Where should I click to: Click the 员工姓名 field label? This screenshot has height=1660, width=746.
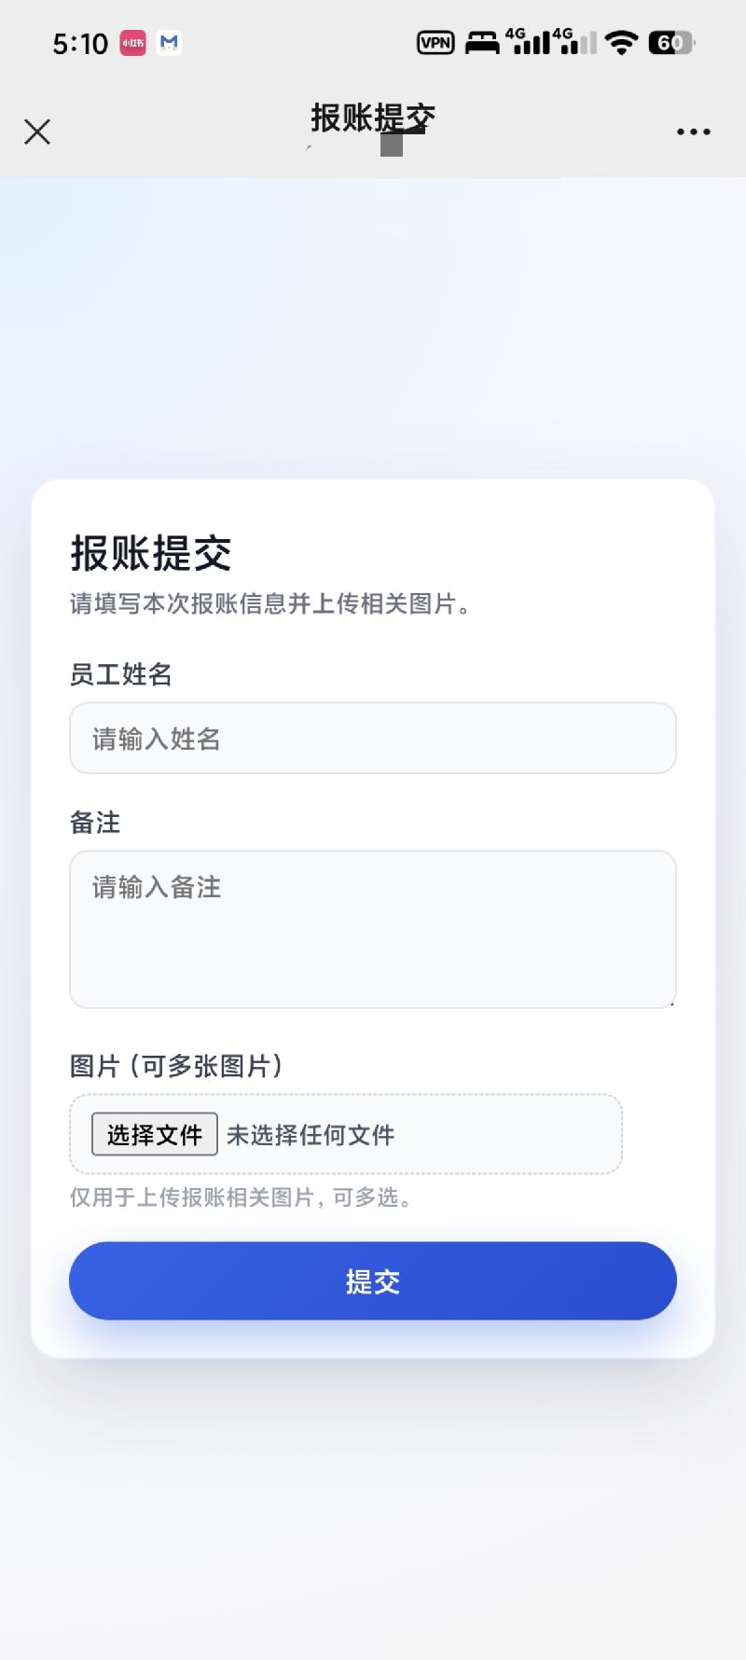tap(121, 674)
